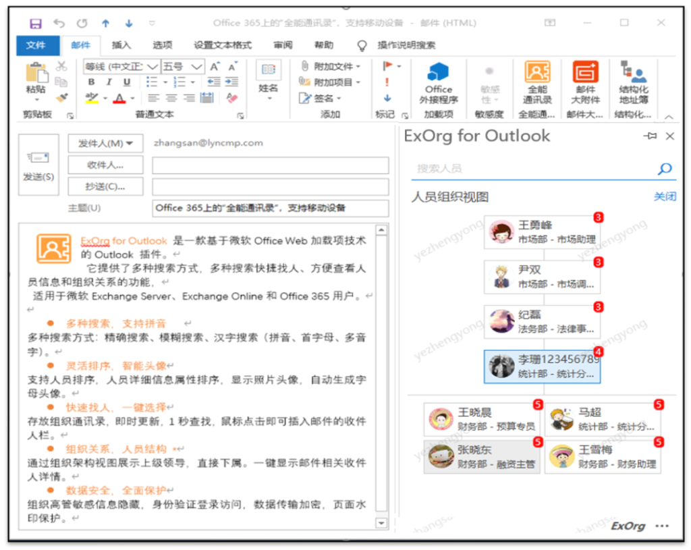Screen dimensions: 691x550
Task: Open the 邮件大附件 add-in
Action: point(585,84)
